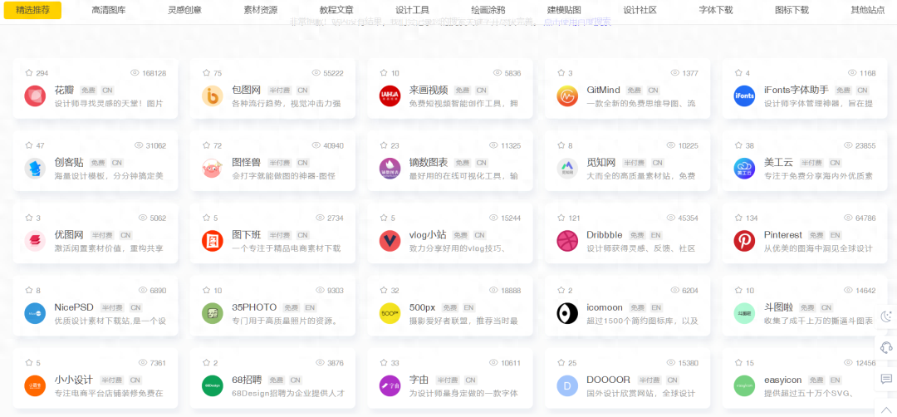Open the 创客贴 site link

tap(68, 163)
